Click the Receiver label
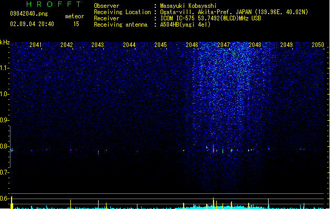330x209 pixels. coord(107,18)
